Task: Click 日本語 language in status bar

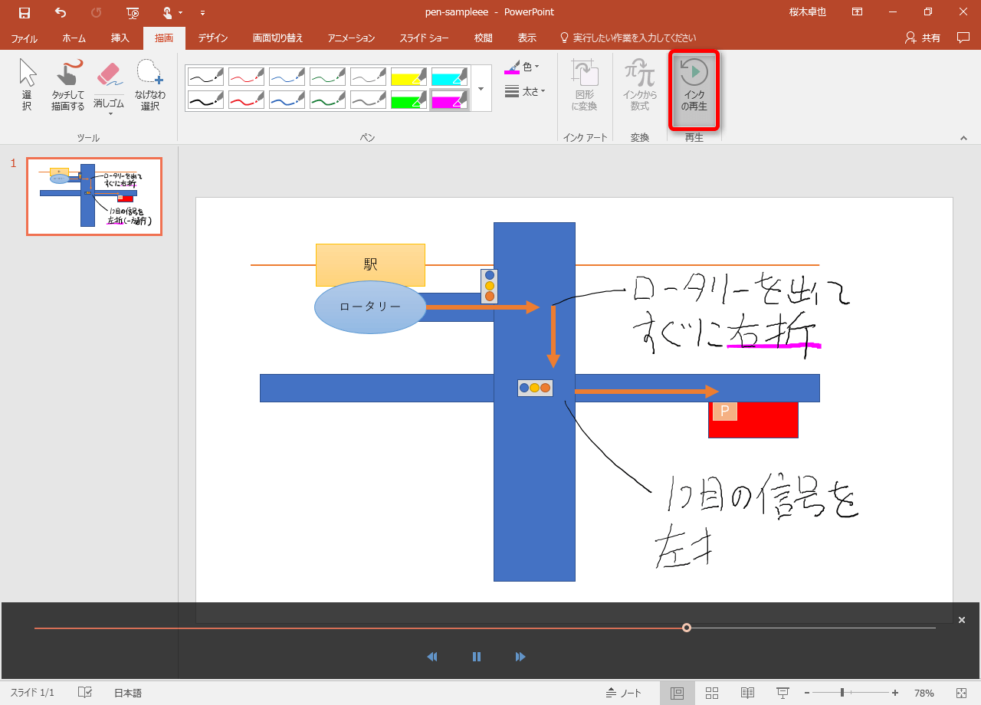Action: tap(128, 693)
